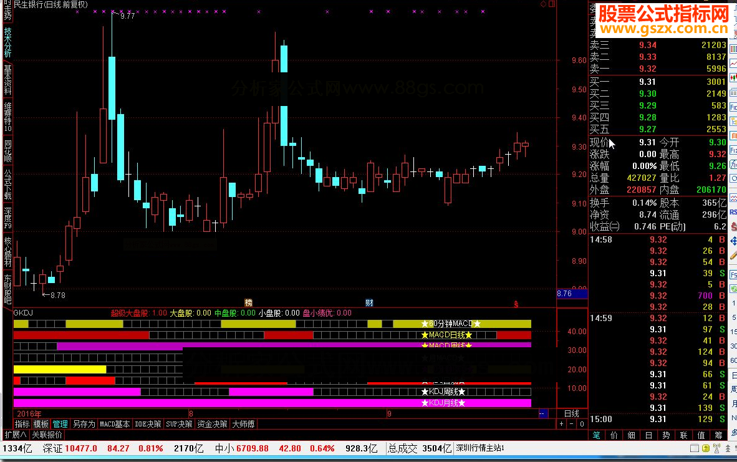Switch to SUP决策 template
This screenshot has width=737, height=462.
coord(179,424)
